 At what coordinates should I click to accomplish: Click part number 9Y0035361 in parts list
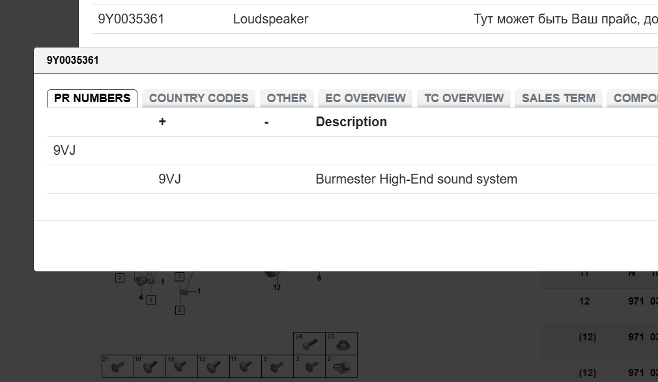coord(131,19)
